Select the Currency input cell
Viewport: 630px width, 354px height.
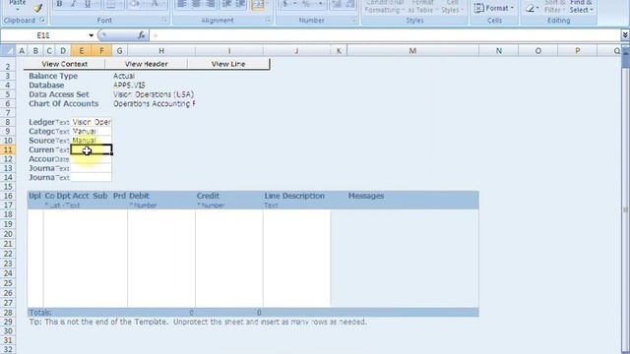[x=92, y=149]
